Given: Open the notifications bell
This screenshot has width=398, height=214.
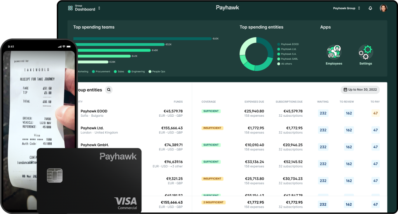Looking at the screenshot, I should pyautogui.click(x=370, y=8).
